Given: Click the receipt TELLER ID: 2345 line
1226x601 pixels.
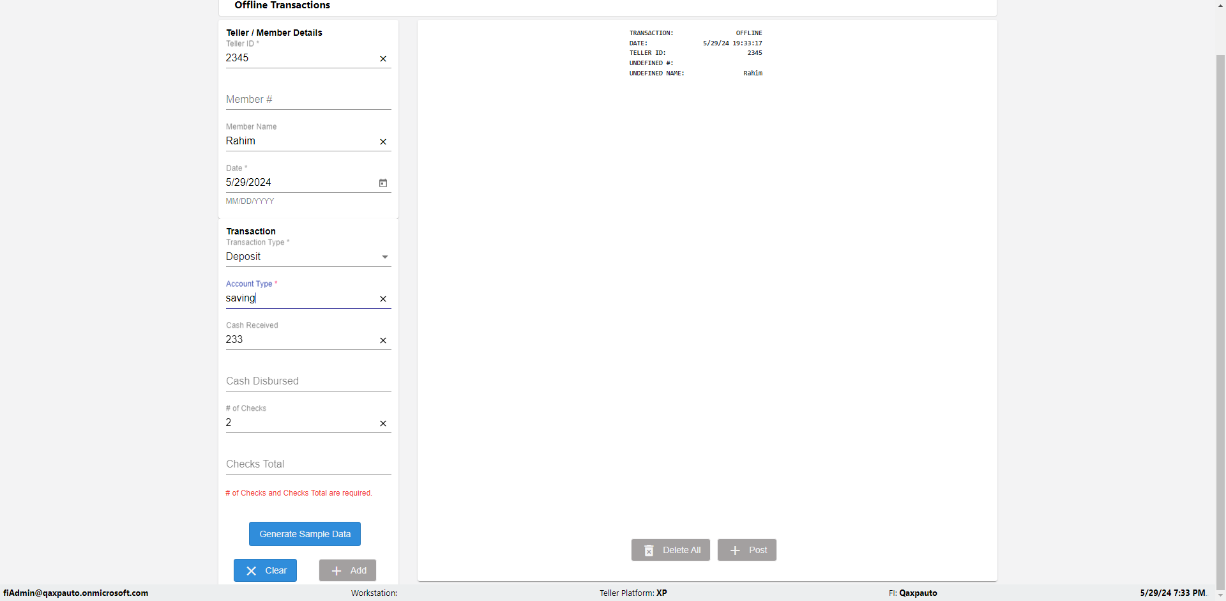Looking at the screenshot, I should (x=696, y=53).
